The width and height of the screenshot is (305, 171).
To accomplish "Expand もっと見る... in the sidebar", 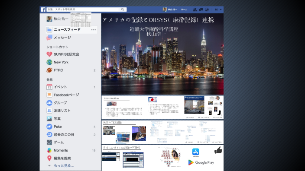I will tap(64, 165).
